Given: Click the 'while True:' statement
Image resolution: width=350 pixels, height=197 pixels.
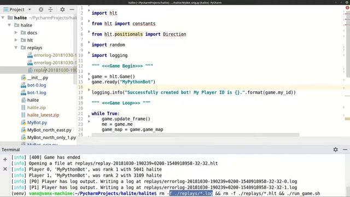Looking at the screenshot, I should (x=106, y=113).
